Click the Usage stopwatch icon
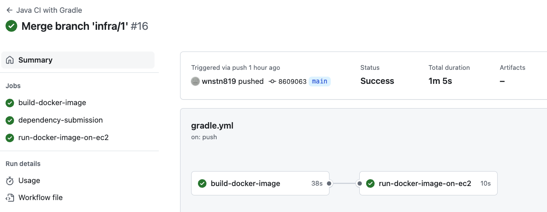The height and width of the screenshot is (212, 547). pos(10,181)
